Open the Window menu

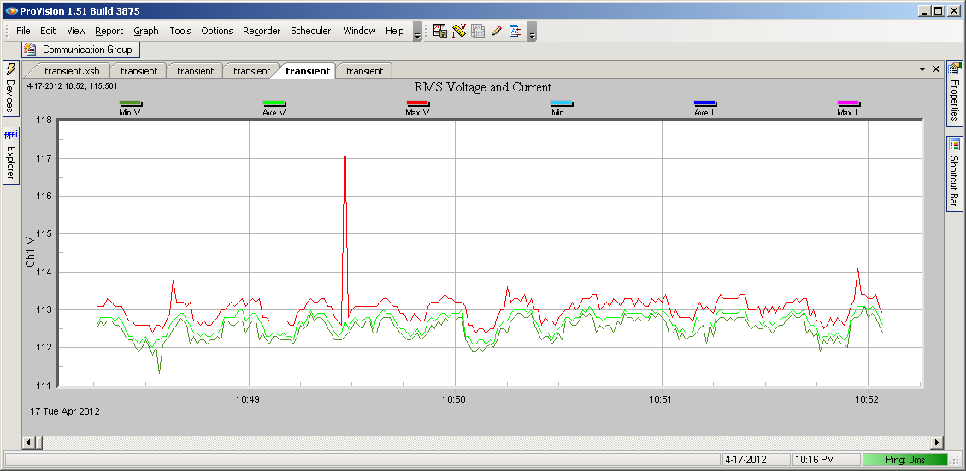(x=359, y=31)
